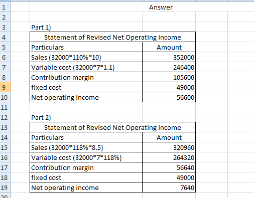Select the value 105600
254x198 pixels.
pos(169,77)
